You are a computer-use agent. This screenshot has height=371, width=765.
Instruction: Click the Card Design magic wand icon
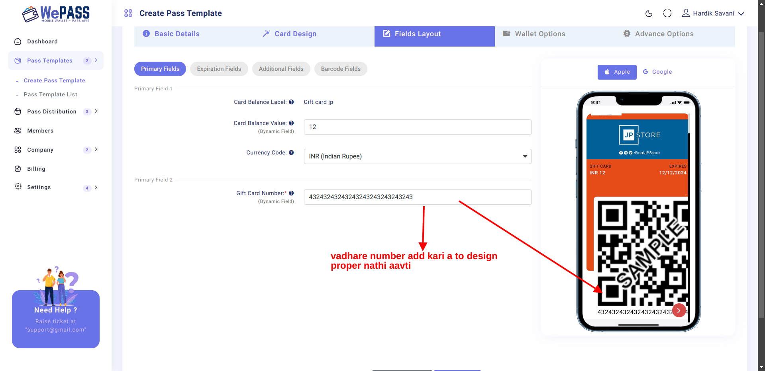coord(266,33)
